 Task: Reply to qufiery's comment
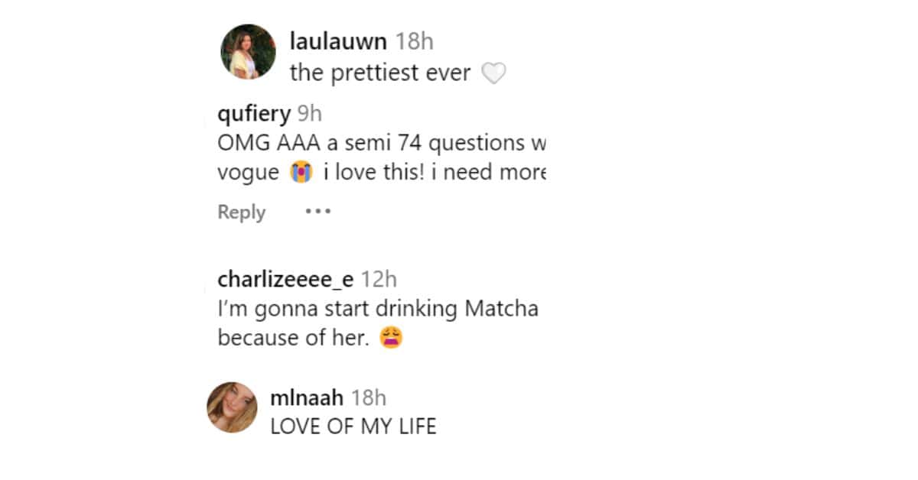point(241,212)
